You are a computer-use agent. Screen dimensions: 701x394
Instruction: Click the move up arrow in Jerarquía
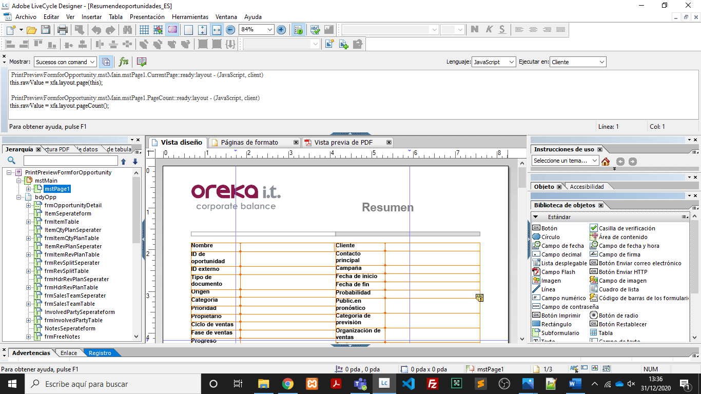(123, 161)
